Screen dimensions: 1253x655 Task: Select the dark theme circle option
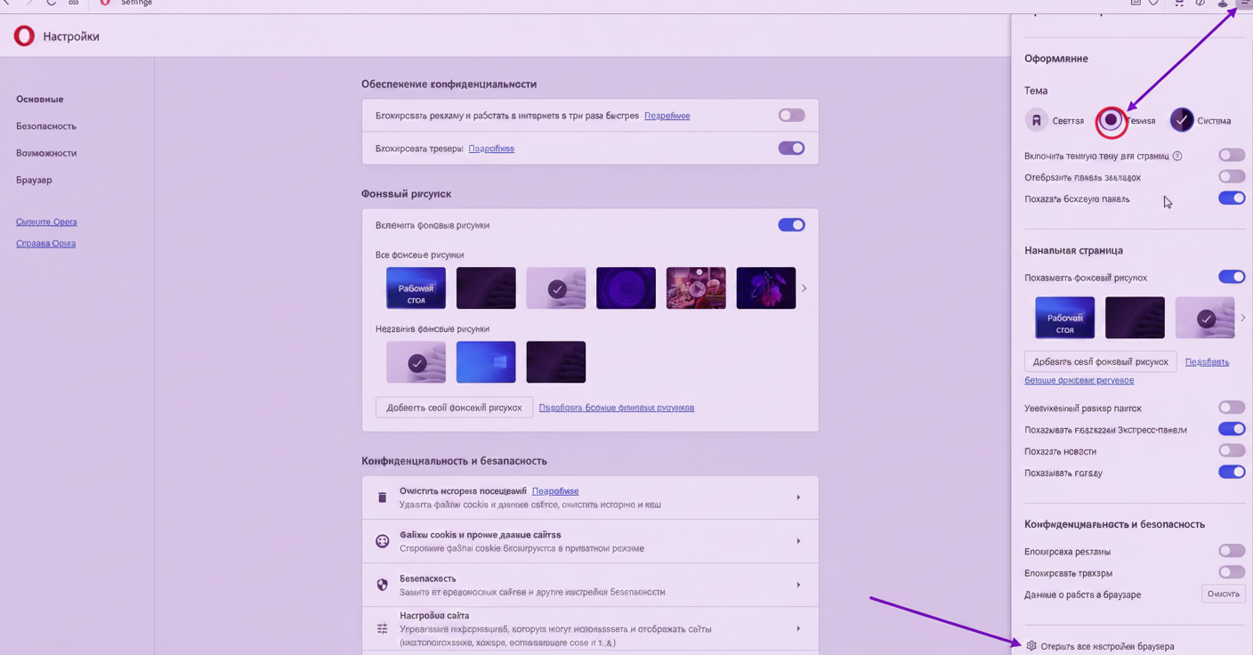1111,120
